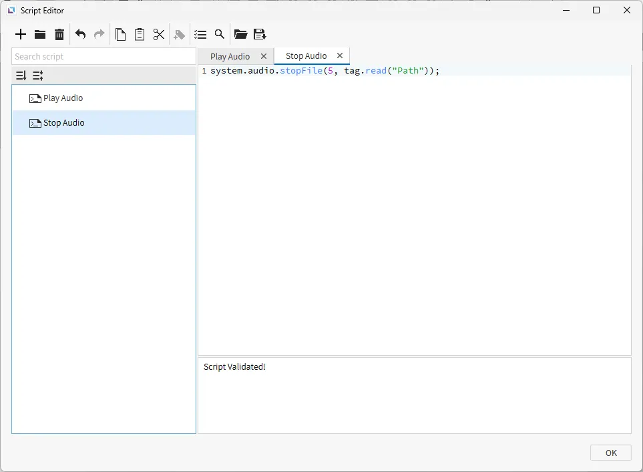Select Play Audio in the script list

[x=63, y=98]
